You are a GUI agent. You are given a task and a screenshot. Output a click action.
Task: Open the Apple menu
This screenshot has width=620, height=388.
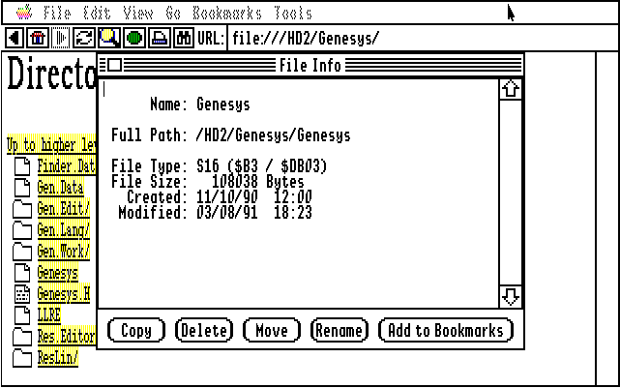tap(24, 13)
